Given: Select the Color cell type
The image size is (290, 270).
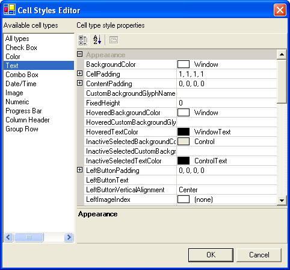Looking at the screenshot, I should click(39, 57).
